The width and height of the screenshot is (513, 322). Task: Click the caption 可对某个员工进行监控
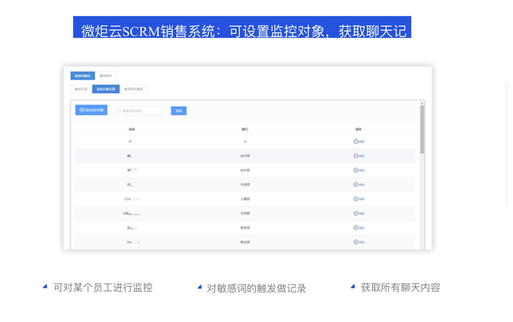pos(103,288)
